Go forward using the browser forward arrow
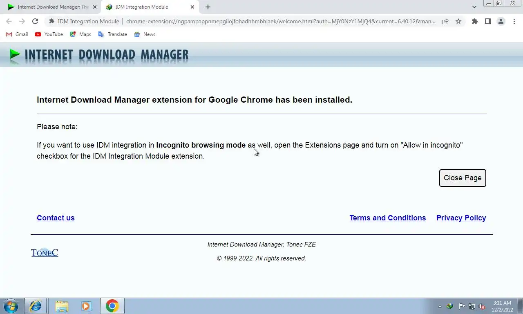The height and width of the screenshot is (314, 523). (22, 21)
